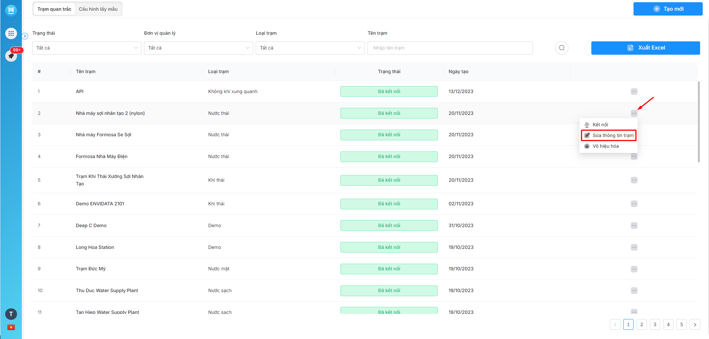Viewport: 709px width, 339px height.
Task: Select the Demo ENVIDATA 2101 station name
Action: tap(100, 204)
